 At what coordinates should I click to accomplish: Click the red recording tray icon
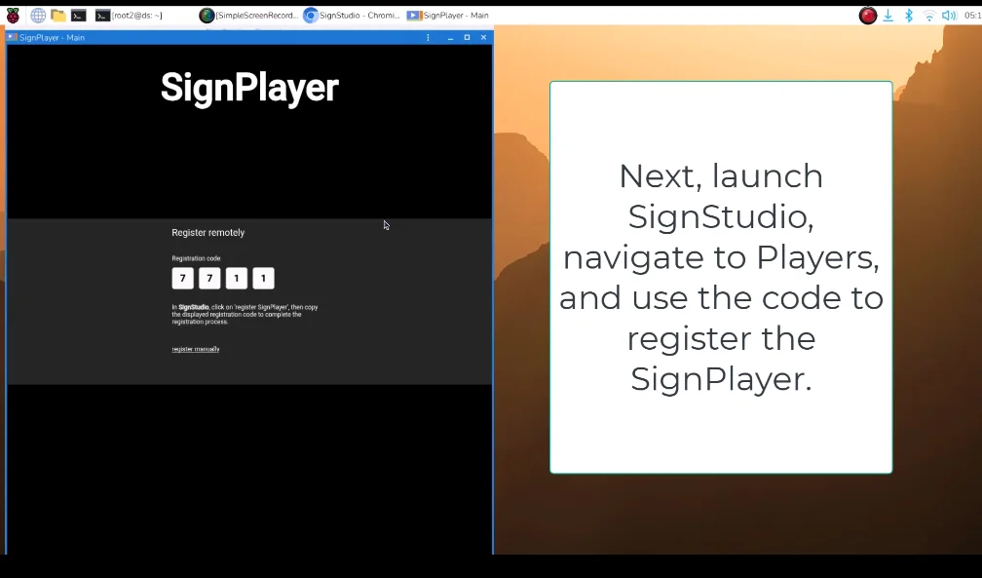(867, 16)
